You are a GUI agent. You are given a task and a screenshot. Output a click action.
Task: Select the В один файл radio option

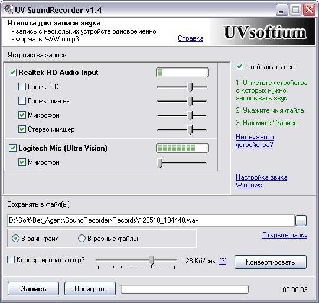click(x=16, y=239)
